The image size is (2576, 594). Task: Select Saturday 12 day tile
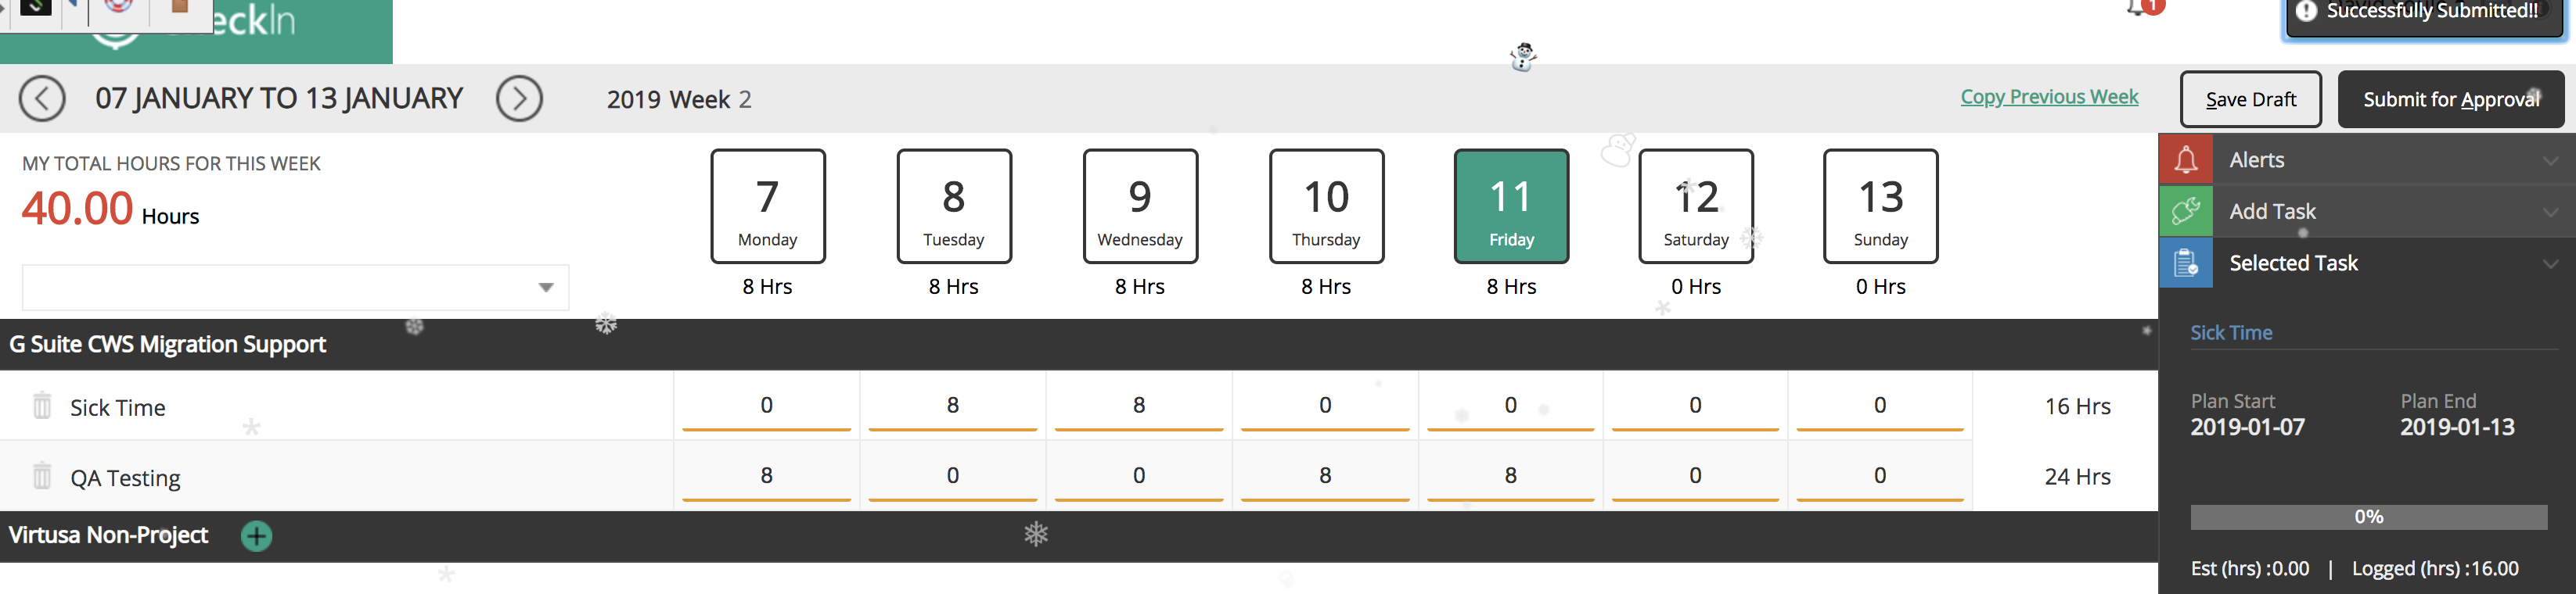click(x=1695, y=206)
